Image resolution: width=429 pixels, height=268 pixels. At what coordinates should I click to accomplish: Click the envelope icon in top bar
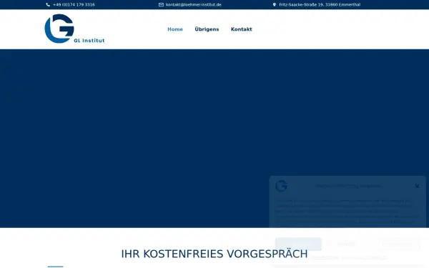pos(161,5)
